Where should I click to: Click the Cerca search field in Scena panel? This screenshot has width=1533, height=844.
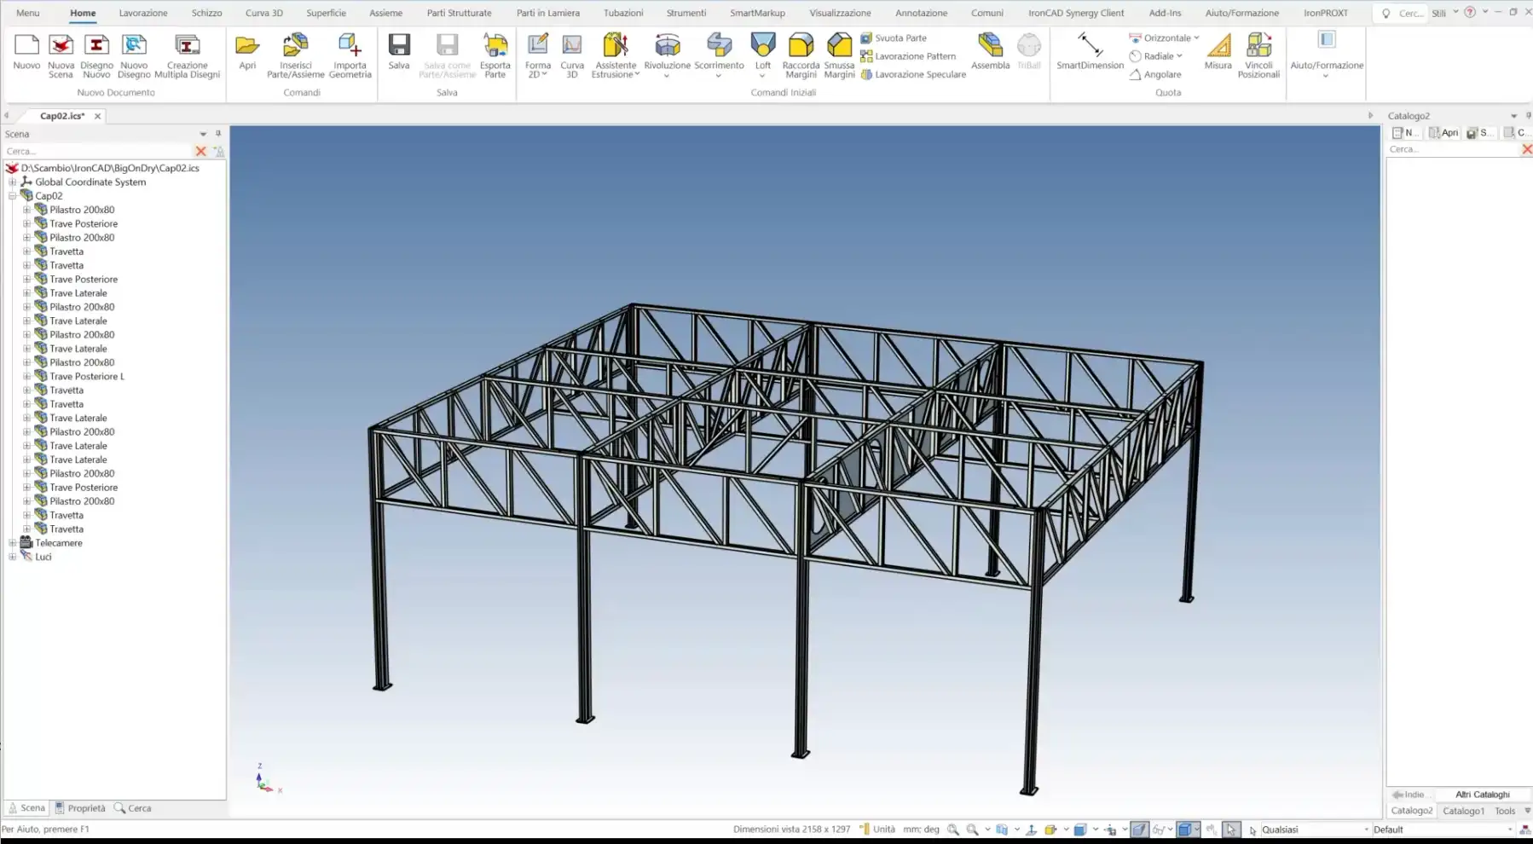98,151
